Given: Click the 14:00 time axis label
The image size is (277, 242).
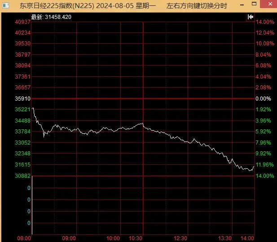Looking at the screenshot, I should 247,238.
